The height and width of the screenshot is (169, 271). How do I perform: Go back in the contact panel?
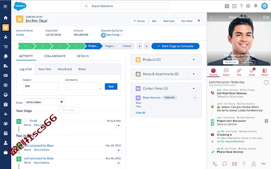coord(212,17)
